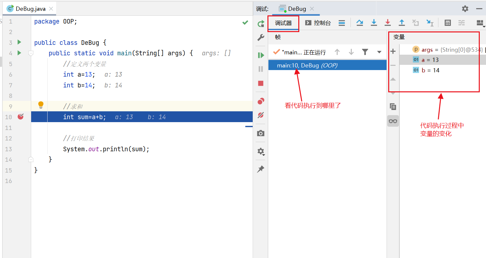486x258 pixels.
Task: Open debug gear settings dropdown
Action: 261,151
